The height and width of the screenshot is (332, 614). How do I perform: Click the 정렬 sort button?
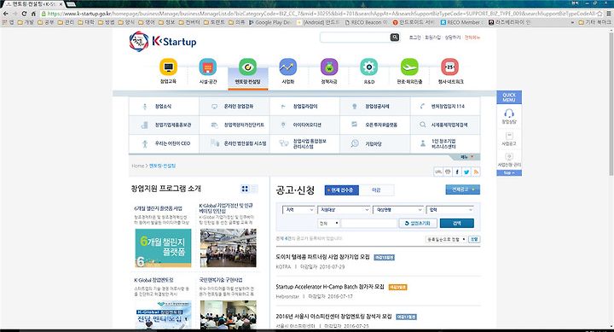(x=474, y=239)
